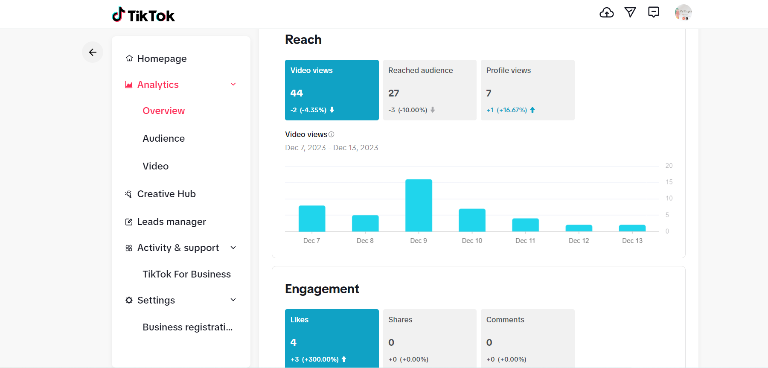The height and width of the screenshot is (368, 768).
Task: Click the Dec 12 bar in chart
Action: click(x=579, y=228)
